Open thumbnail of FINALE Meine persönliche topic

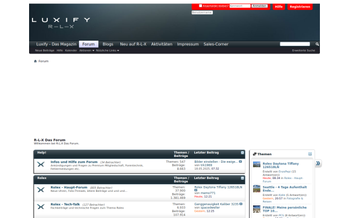coord(257,209)
